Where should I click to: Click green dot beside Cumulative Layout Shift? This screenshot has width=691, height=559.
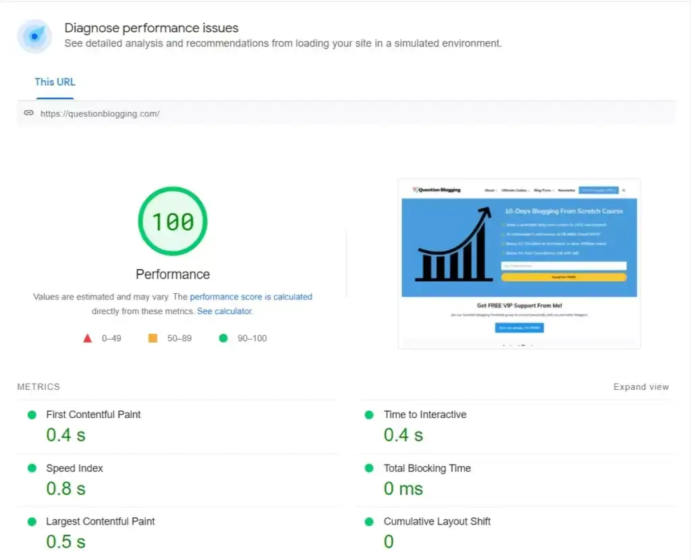pyautogui.click(x=369, y=521)
